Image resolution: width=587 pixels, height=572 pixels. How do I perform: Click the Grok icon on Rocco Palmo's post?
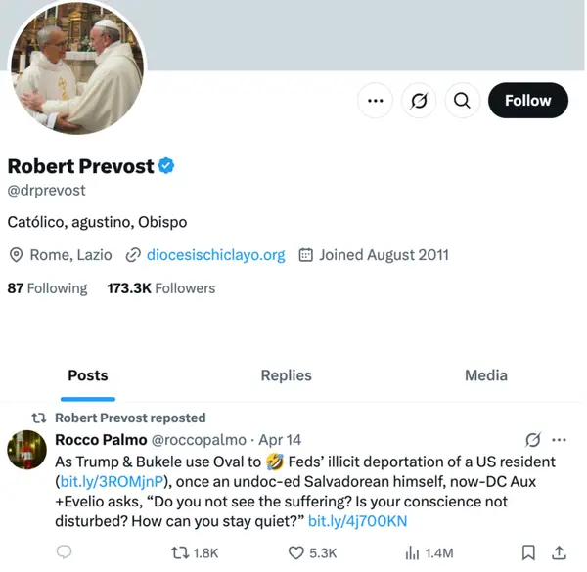(532, 440)
